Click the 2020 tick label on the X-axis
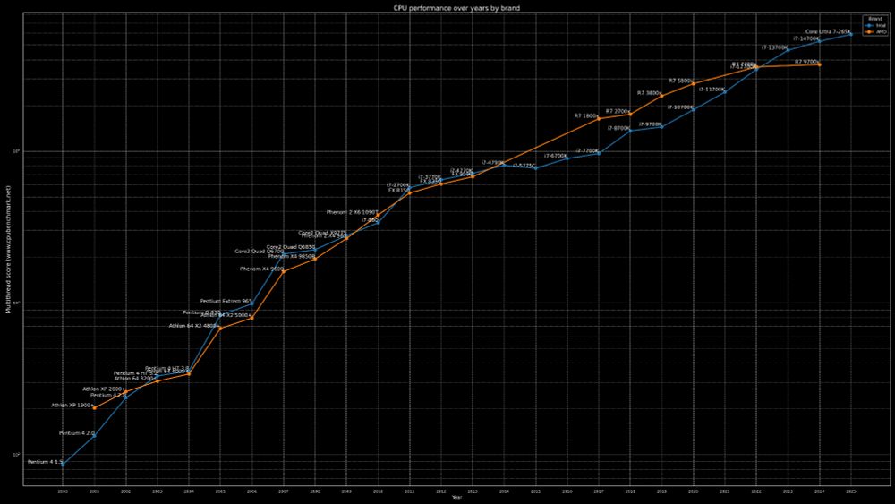 click(693, 491)
